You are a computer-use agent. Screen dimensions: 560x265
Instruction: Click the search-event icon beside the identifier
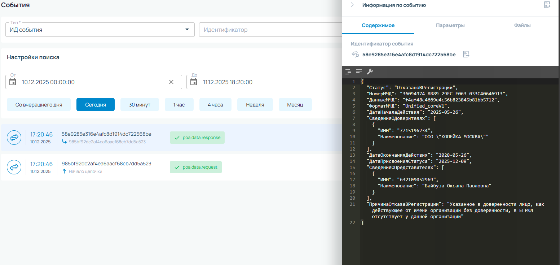tap(356, 55)
